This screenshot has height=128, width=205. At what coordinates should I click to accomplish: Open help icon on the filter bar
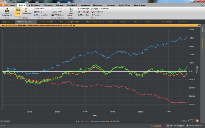pyautogui.click(x=199, y=25)
